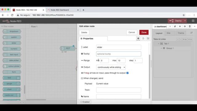The image size is (197, 111).
Task: Expand the Group 1 tree entry
Action: pyautogui.click(x=161, y=48)
